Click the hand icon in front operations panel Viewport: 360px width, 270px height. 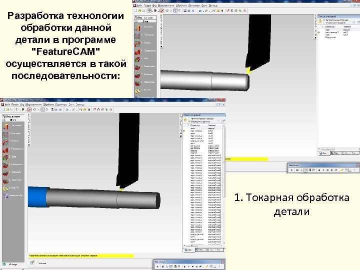(x=185, y=120)
